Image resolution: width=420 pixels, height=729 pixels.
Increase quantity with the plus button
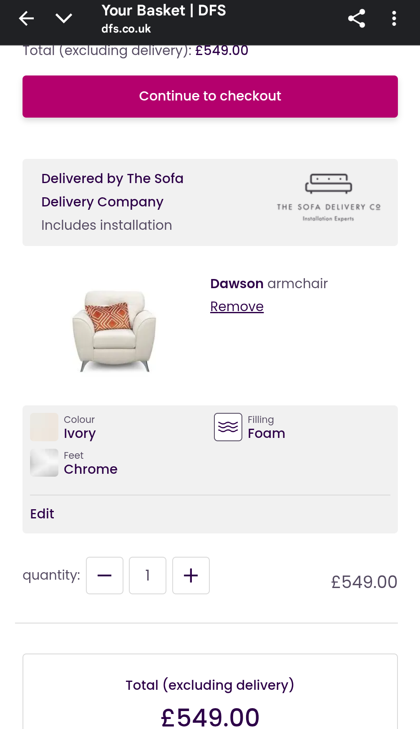(191, 576)
